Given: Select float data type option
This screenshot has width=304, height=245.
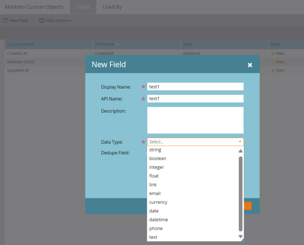Looking at the screenshot, I should (154, 176).
